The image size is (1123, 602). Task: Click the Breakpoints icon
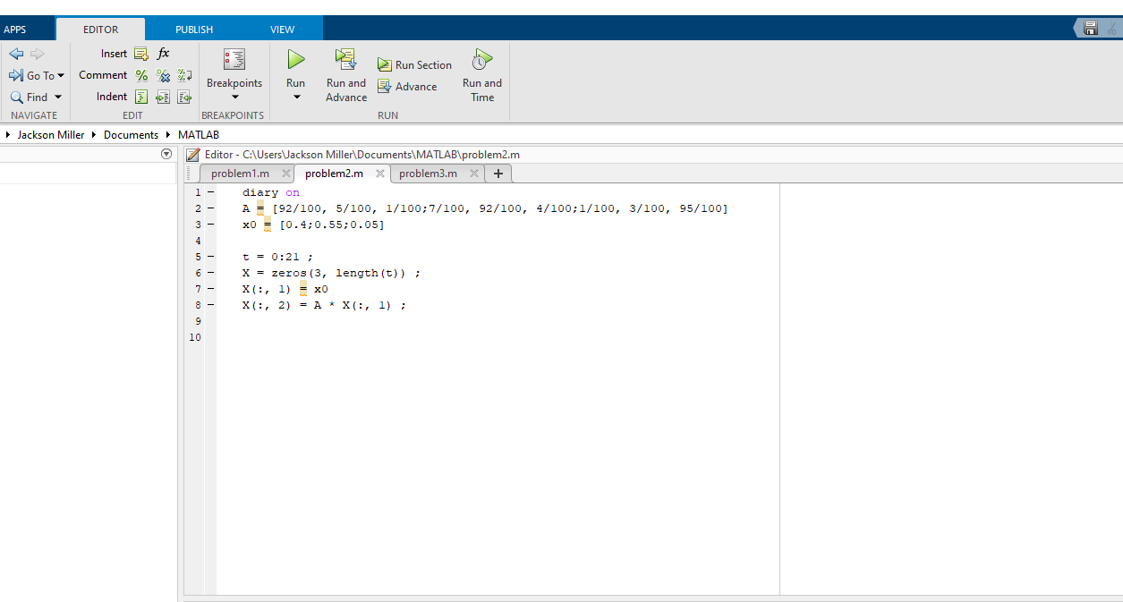click(x=234, y=60)
